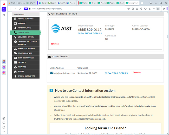The image size is (169, 135).
Task: Open the tab search magnifier icon
Action: click(151, 3)
